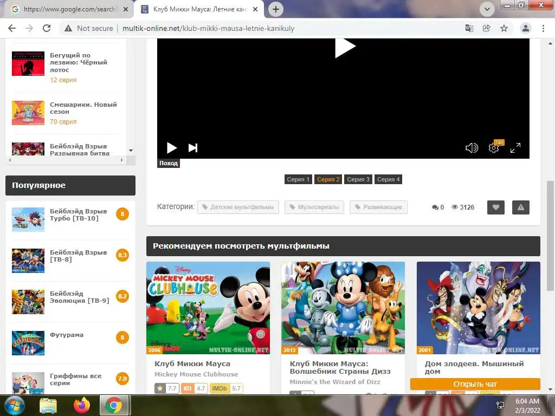Viewport: 555px width, 416px height.
Task: Open video quality settings gear
Action: 494,148
